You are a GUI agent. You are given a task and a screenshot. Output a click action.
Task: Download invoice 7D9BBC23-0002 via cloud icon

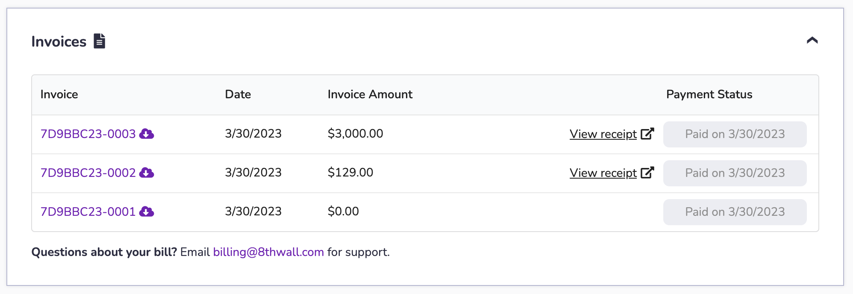click(147, 173)
